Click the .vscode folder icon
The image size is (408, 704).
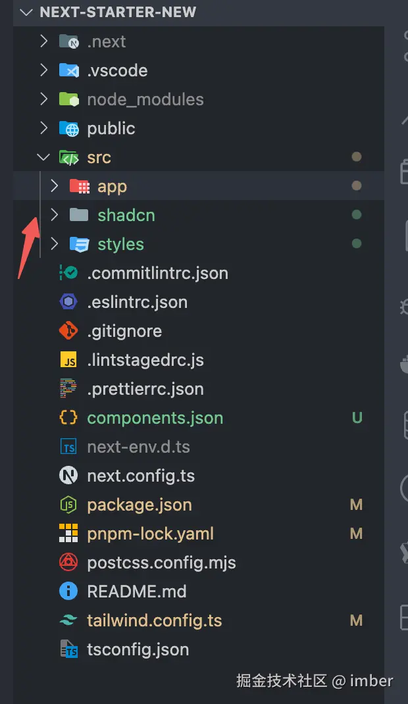(x=68, y=70)
